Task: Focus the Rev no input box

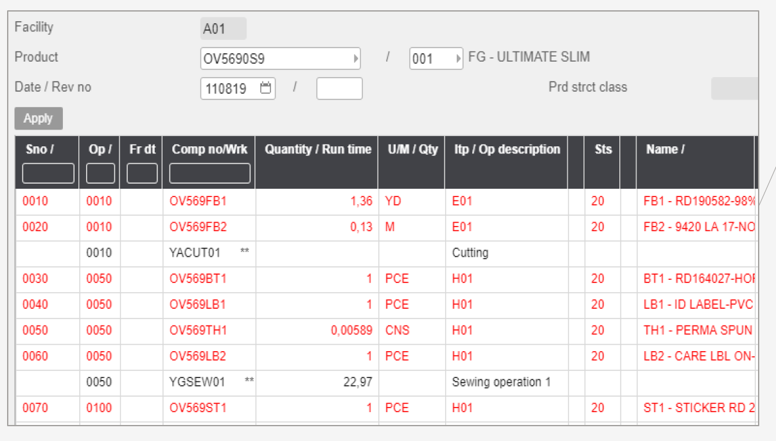Action: tap(339, 89)
